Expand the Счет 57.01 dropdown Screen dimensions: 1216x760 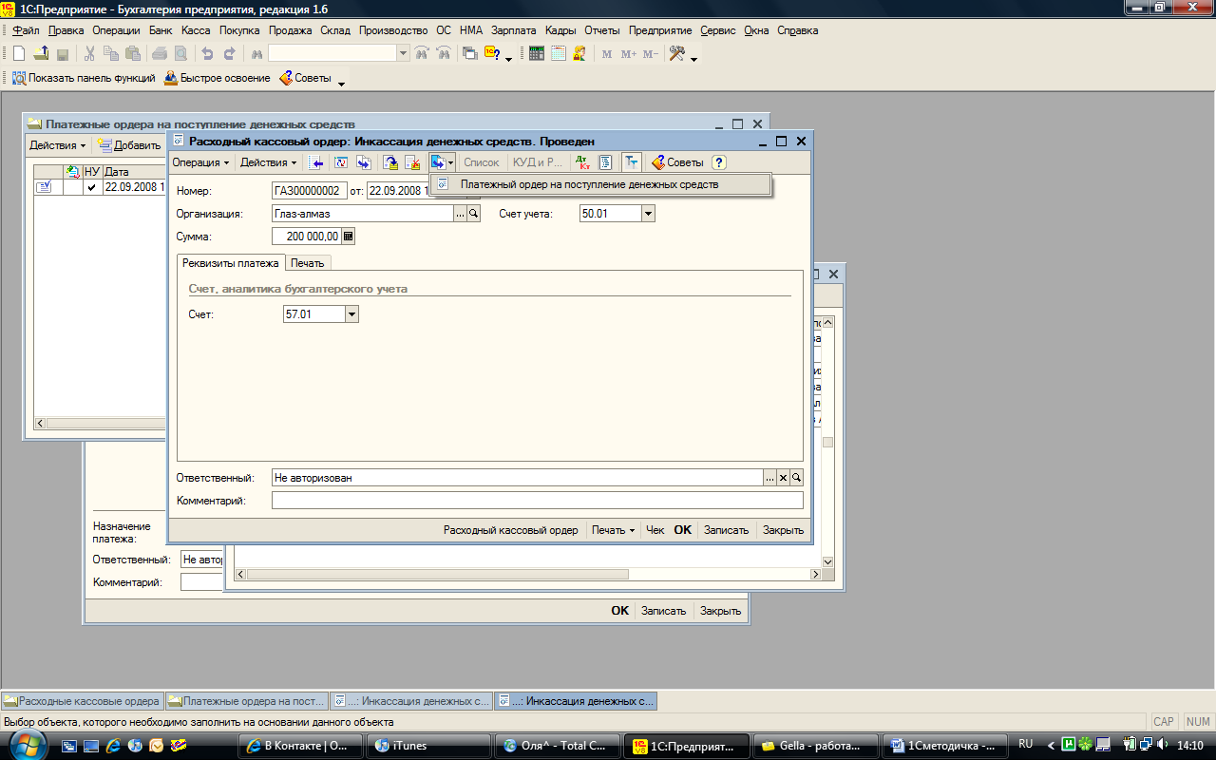coord(351,313)
